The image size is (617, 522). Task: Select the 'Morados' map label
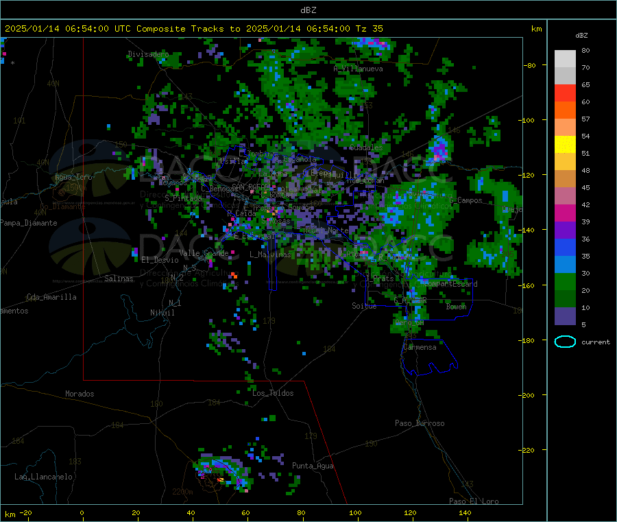pyautogui.click(x=80, y=394)
